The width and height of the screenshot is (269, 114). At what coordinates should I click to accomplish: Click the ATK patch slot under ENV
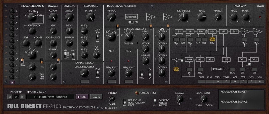click(x=198, y=39)
